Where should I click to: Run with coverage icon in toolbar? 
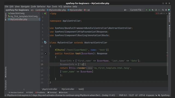tap(153, 10)
